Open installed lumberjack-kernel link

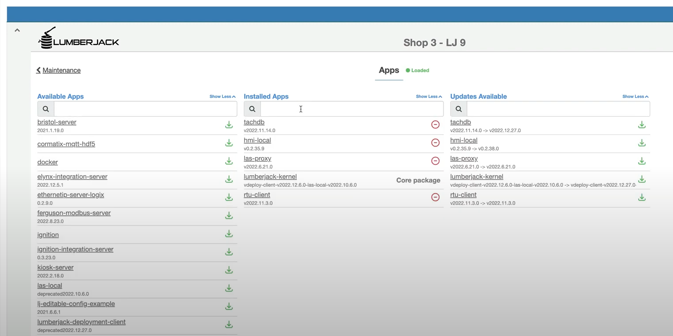point(270,177)
